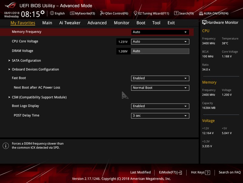Screen dimensions: 243x183
Task: Open the My Favorites tab
Action: pyautogui.click(x=23, y=23)
